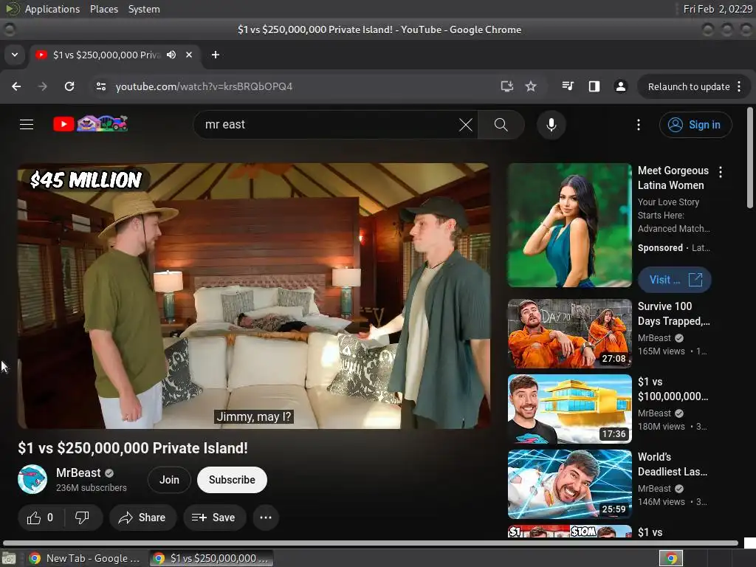Open World's Deadliest Laser video thumbnail
Viewport: 756px width, 567px height.
coord(569,484)
